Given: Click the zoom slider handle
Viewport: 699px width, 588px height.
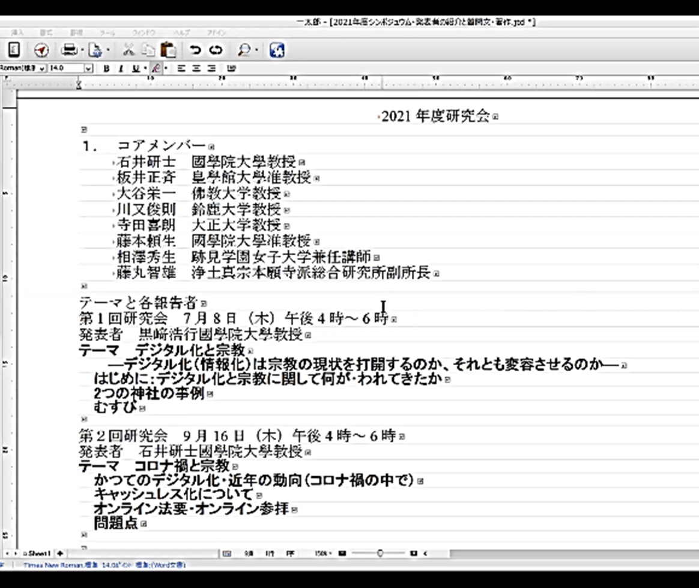Looking at the screenshot, I should 380,553.
